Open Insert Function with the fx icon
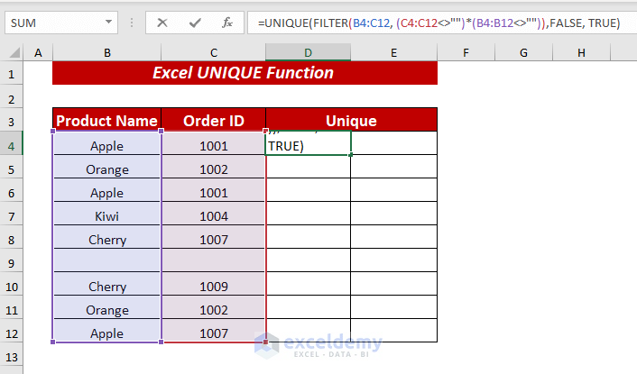637x374 pixels. (227, 23)
